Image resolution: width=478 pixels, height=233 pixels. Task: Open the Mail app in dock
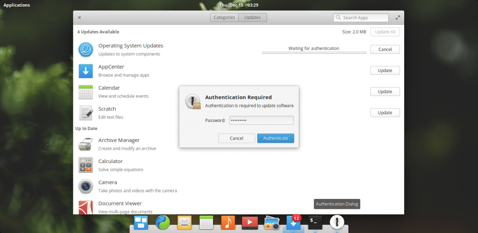[x=184, y=222]
